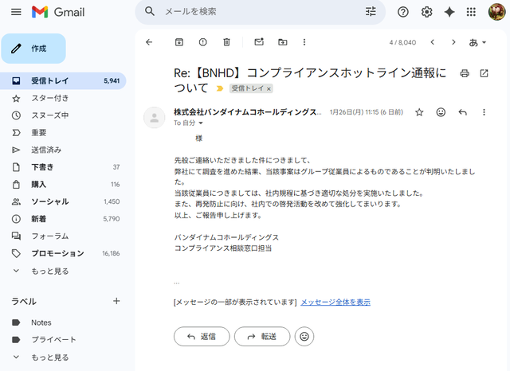Click メッセージ全体を表示 link
This screenshot has width=510, height=371.
pyautogui.click(x=335, y=302)
